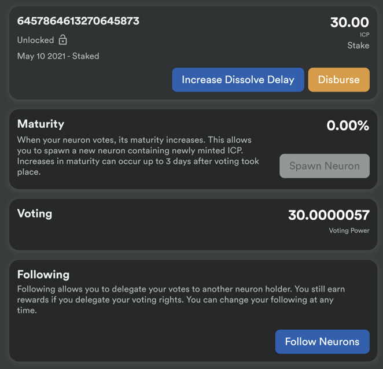Click the unlocked padlock icon
Screen dimensions: 383x369
pos(63,40)
